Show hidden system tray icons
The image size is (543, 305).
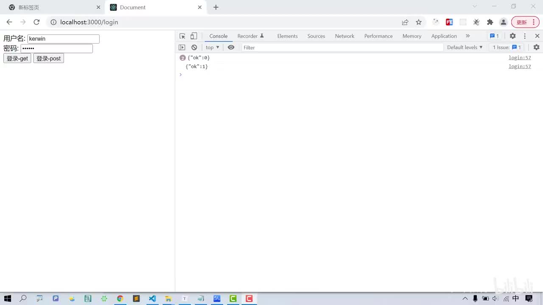(465, 299)
